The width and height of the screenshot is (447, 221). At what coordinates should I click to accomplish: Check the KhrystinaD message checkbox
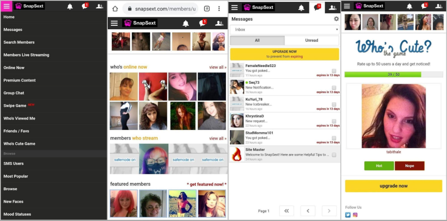click(x=334, y=121)
